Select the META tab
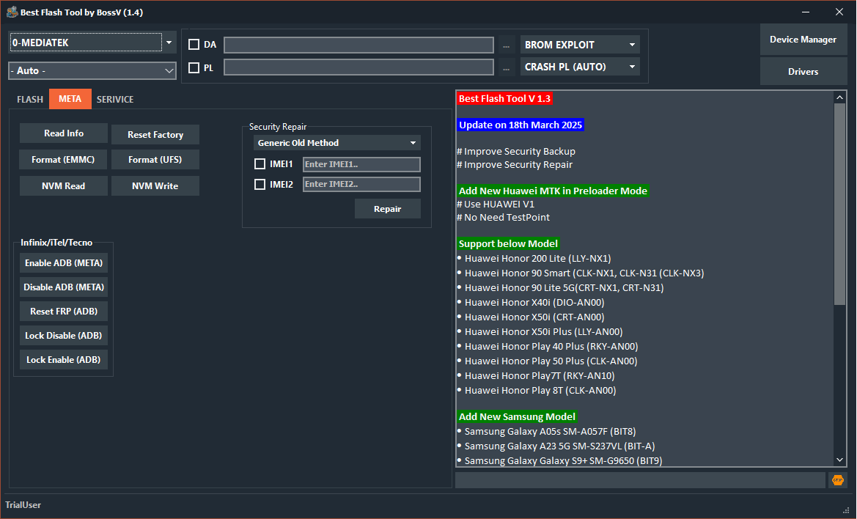The image size is (857, 519). tap(70, 99)
